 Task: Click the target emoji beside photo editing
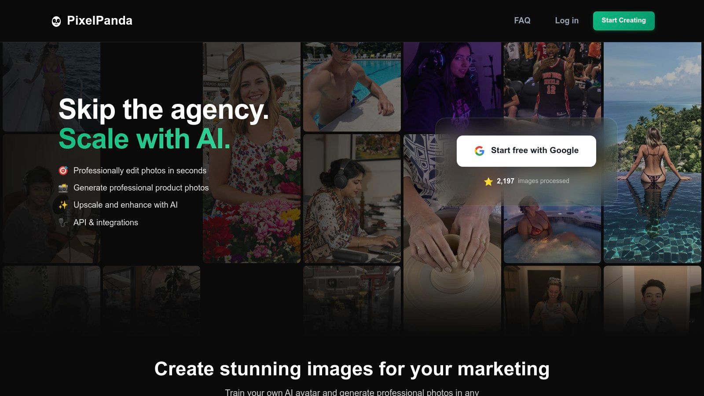point(63,170)
